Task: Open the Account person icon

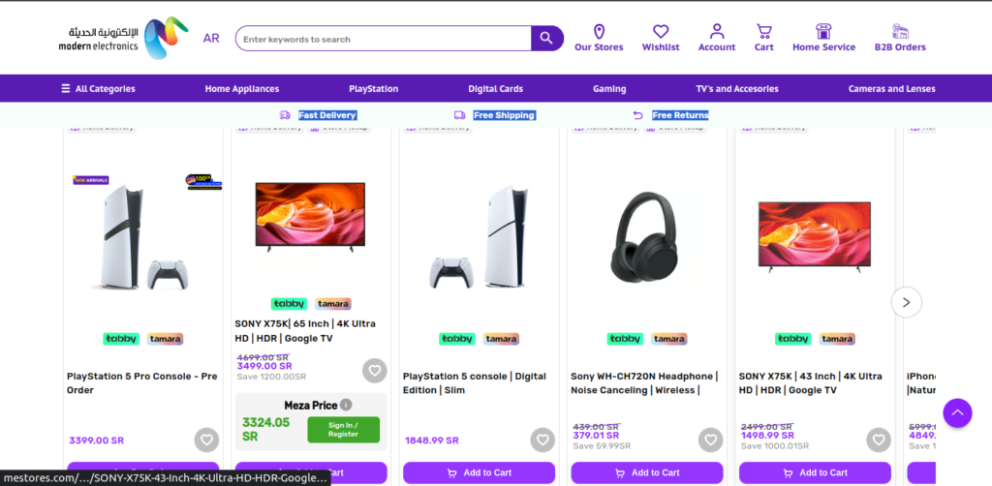Action: pyautogui.click(x=717, y=32)
